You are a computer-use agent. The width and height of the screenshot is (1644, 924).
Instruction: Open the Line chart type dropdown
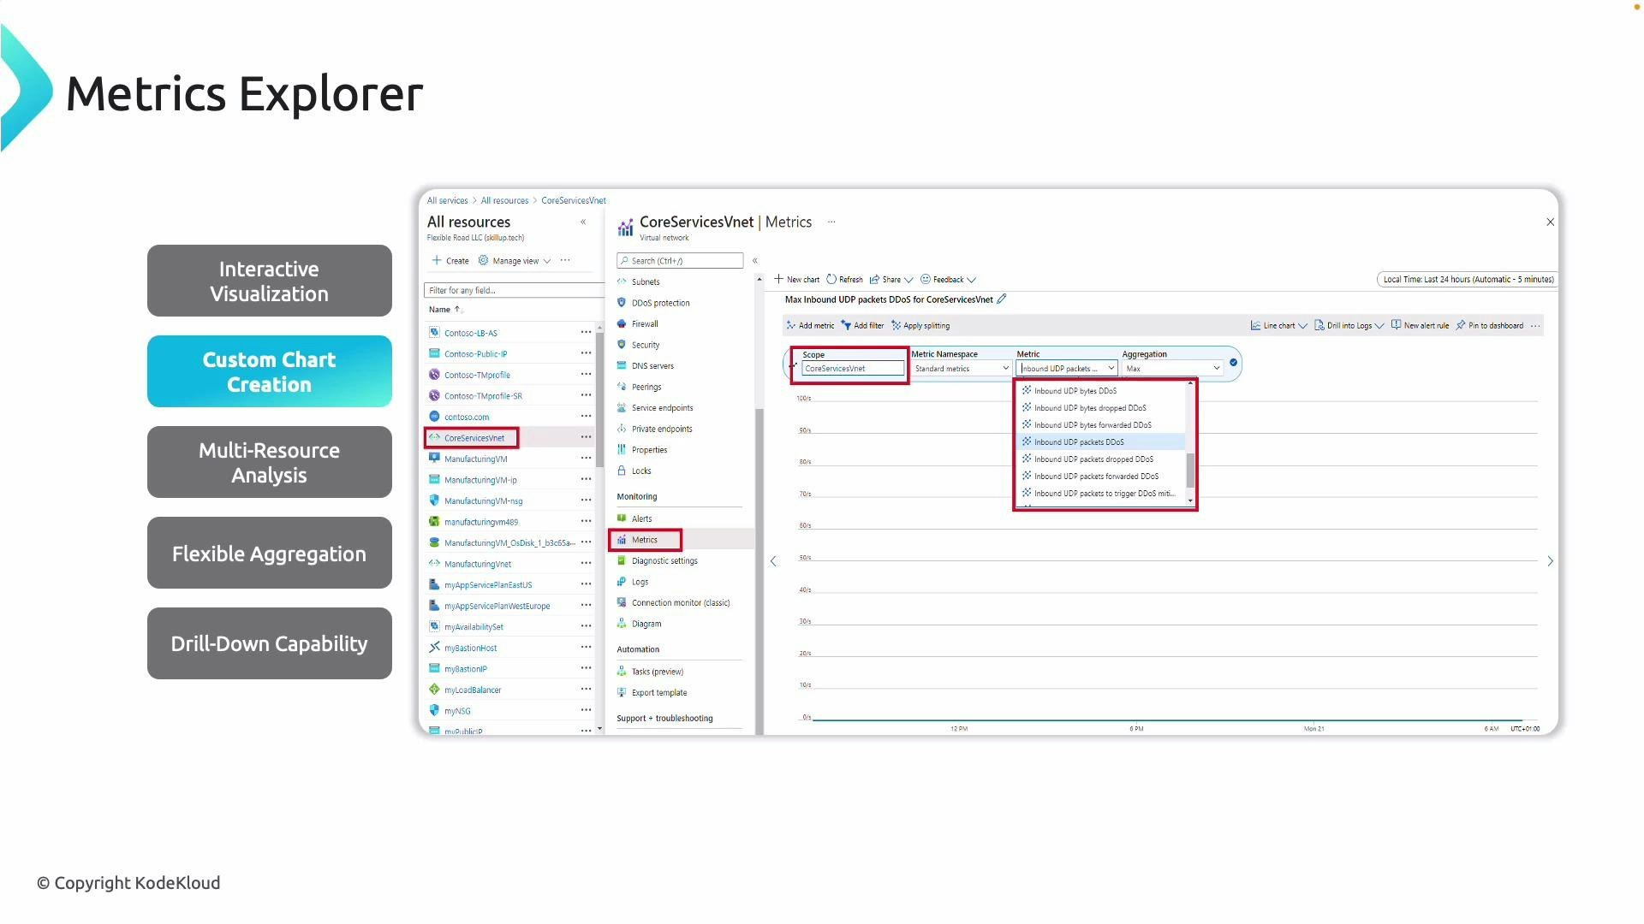click(1277, 325)
